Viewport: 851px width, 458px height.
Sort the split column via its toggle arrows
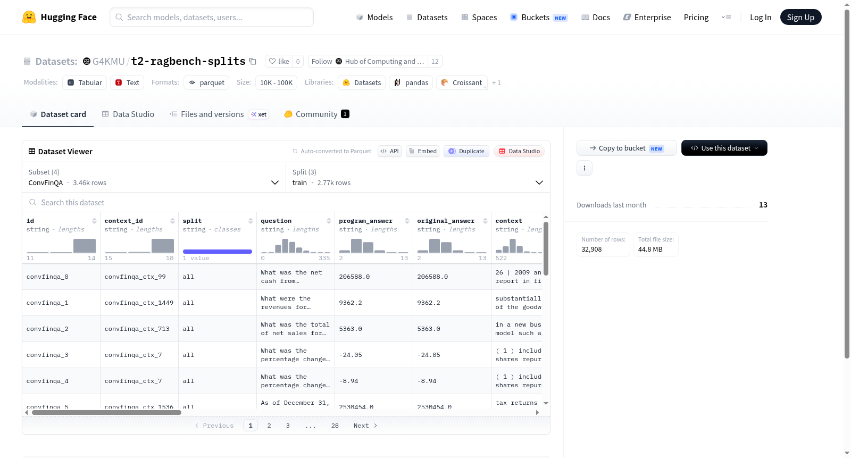251,221
